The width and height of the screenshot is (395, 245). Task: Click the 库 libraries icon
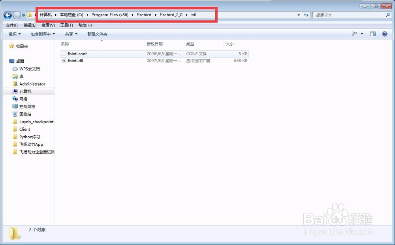(x=15, y=76)
